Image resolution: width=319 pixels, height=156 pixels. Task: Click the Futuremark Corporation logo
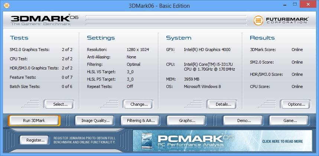pos(281,20)
